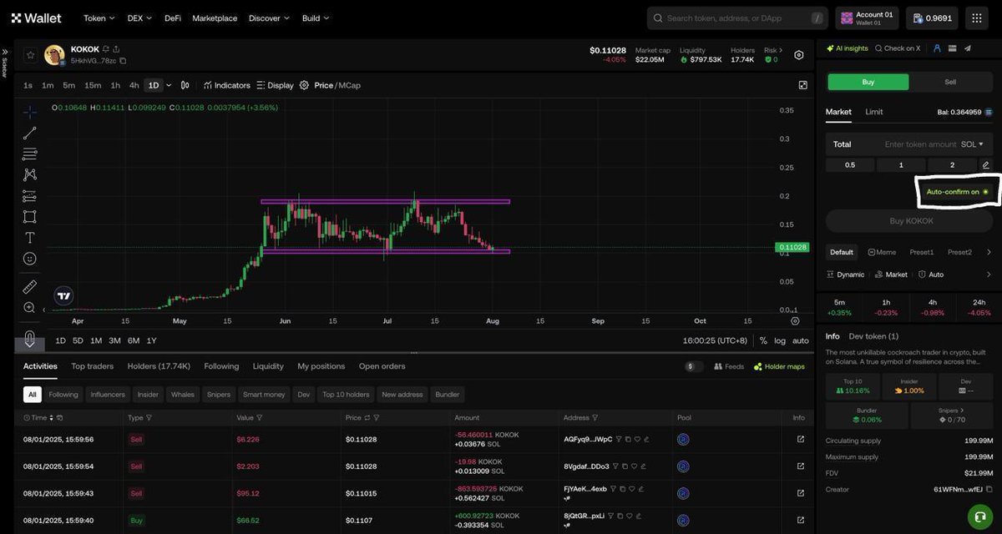Select the Fibonacci retracement tool
The width and height of the screenshot is (1002, 534).
29,154
